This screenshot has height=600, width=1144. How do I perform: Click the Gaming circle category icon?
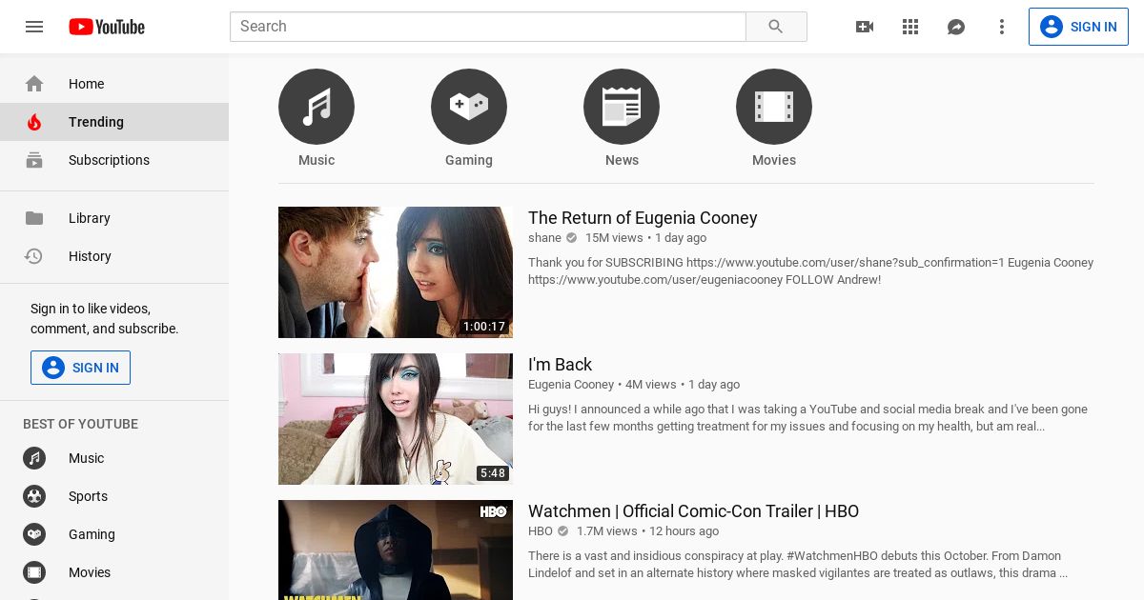(469, 107)
